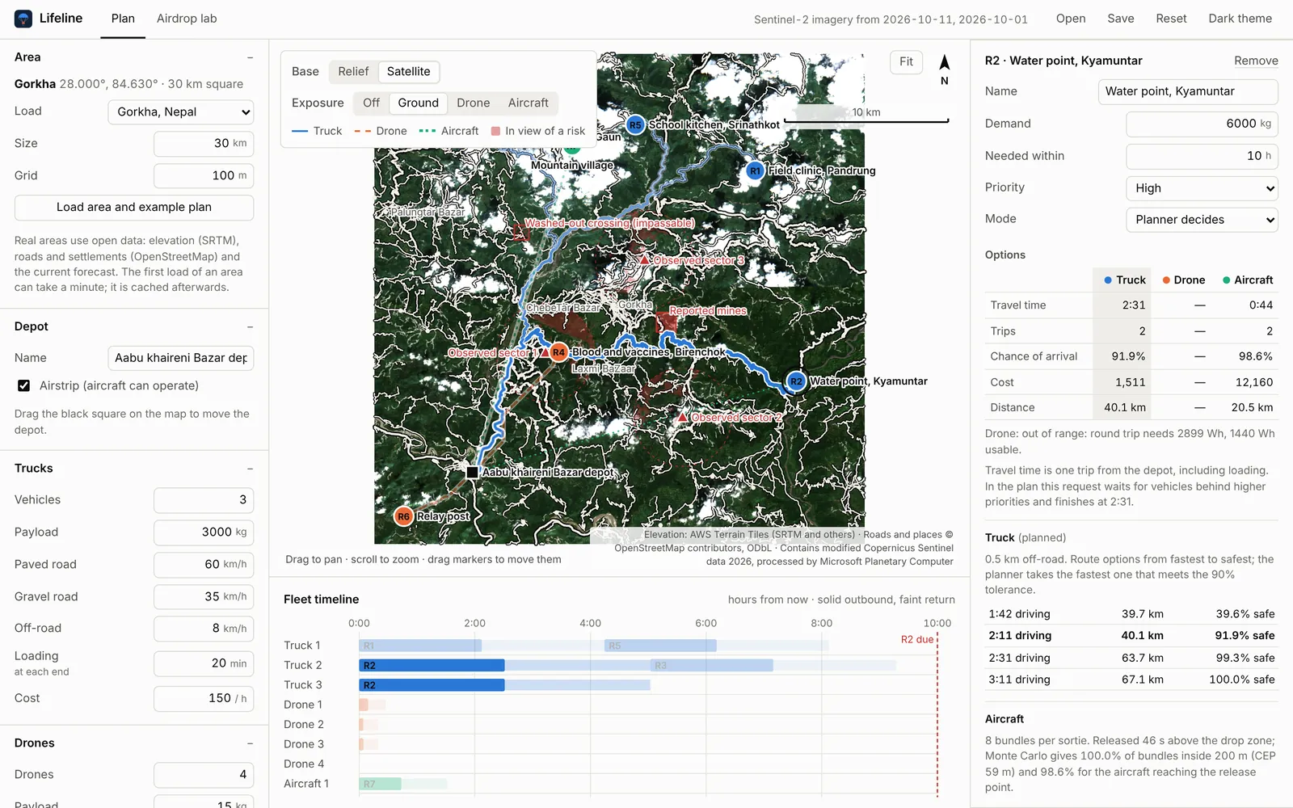This screenshot has height=808, width=1293.
Task: Click Open in the top bar
Action: [1071, 19]
